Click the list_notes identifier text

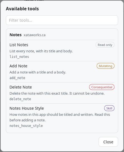[x=19, y=57]
